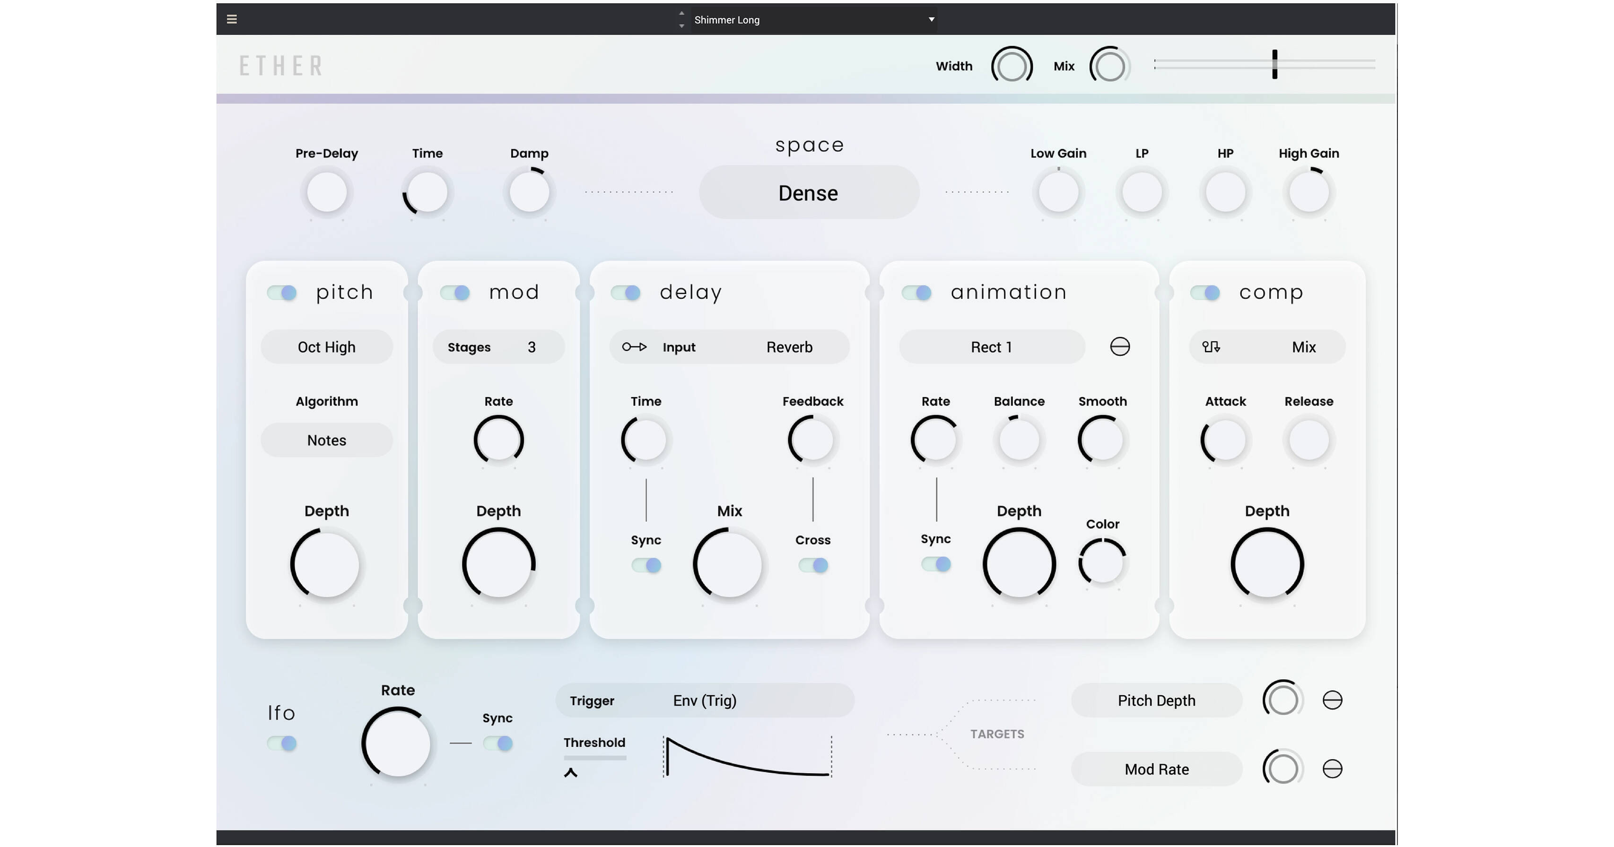The image size is (1614, 847).
Task: Click the bipolar icon next to the Mod Rate knob
Action: pos(1333,768)
